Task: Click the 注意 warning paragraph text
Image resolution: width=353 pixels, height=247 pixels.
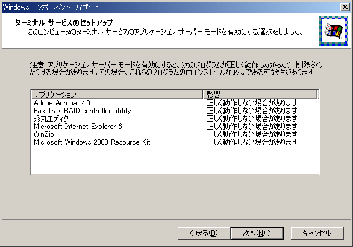Action: point(176,69)
